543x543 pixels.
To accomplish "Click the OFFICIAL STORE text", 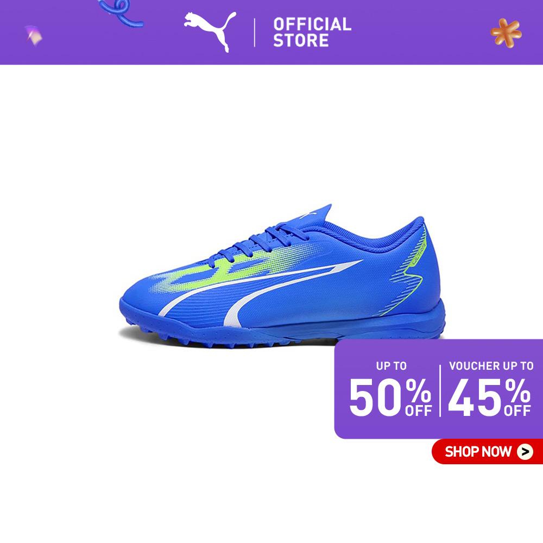I will [x=312, y=32].
